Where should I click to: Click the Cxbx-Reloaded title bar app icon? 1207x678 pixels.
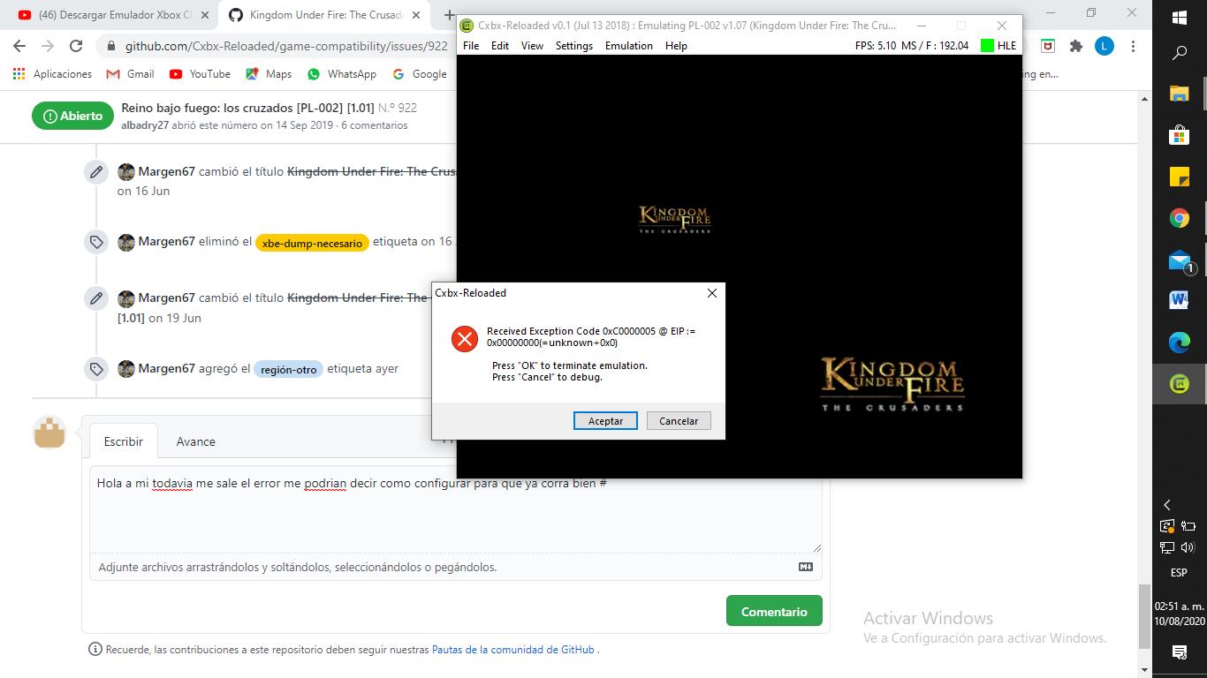point(468,26)
